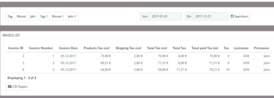The height and width of the screenshot is (98, 274).
Task: Sort by Invoice Number column header
Action: click(41, 48)
